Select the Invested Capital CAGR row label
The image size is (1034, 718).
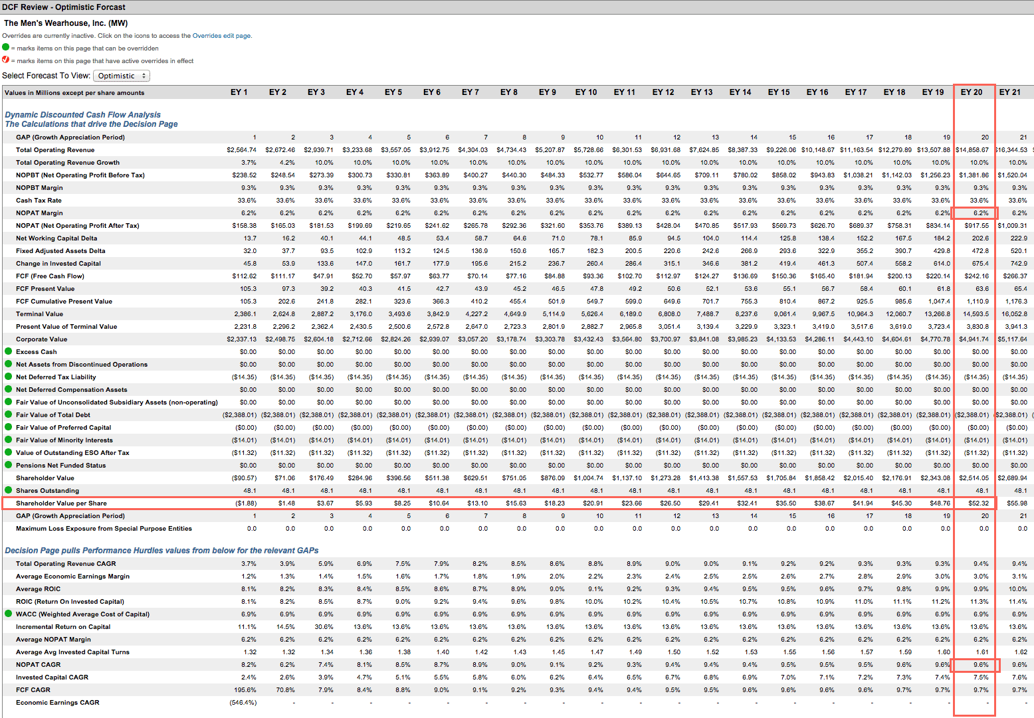(52, 677)
